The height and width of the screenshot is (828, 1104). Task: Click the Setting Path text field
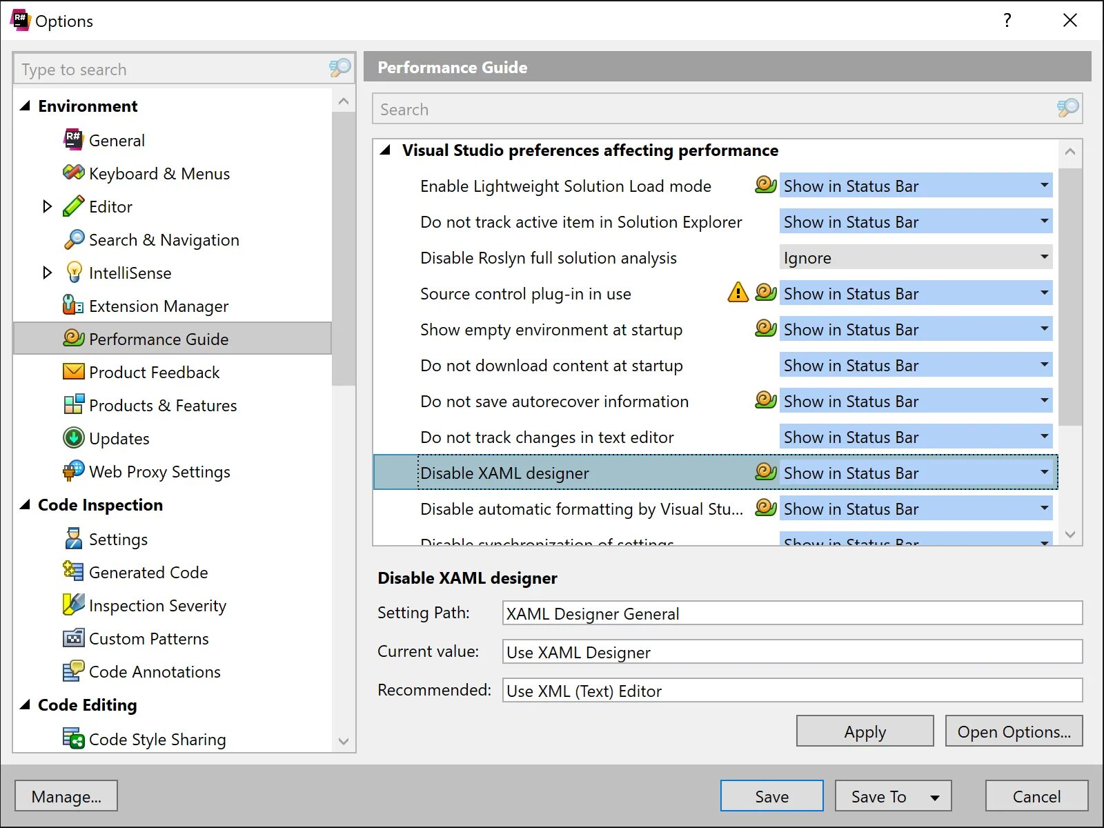792,613
